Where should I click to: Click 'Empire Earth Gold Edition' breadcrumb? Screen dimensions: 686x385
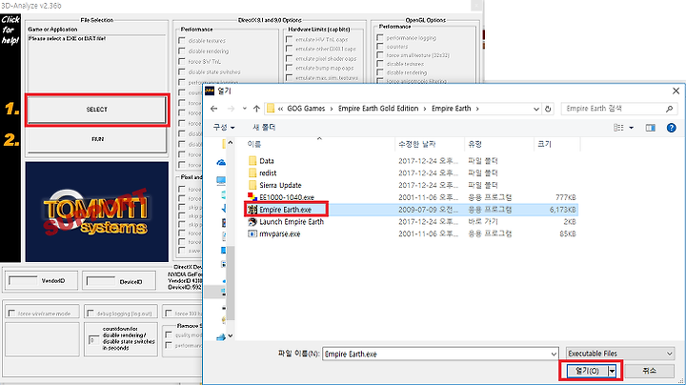click(x=378, y=108)
